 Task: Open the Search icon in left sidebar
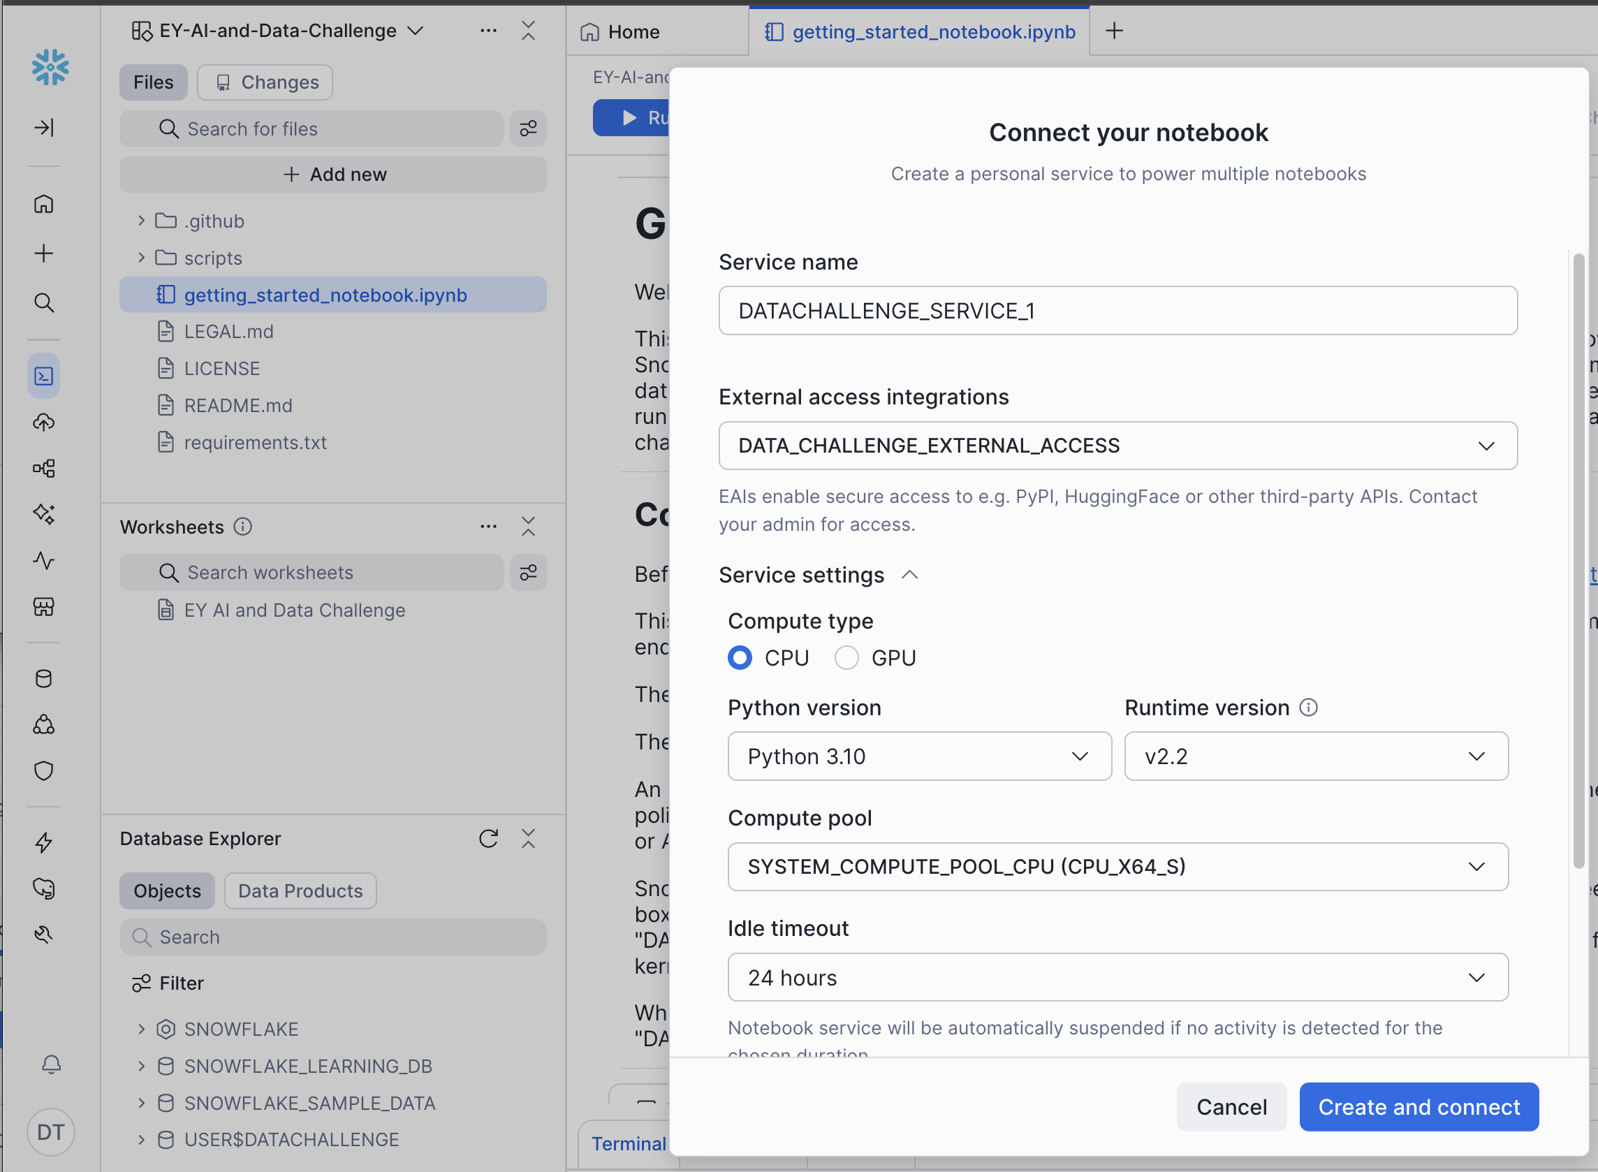coord(44,303)
